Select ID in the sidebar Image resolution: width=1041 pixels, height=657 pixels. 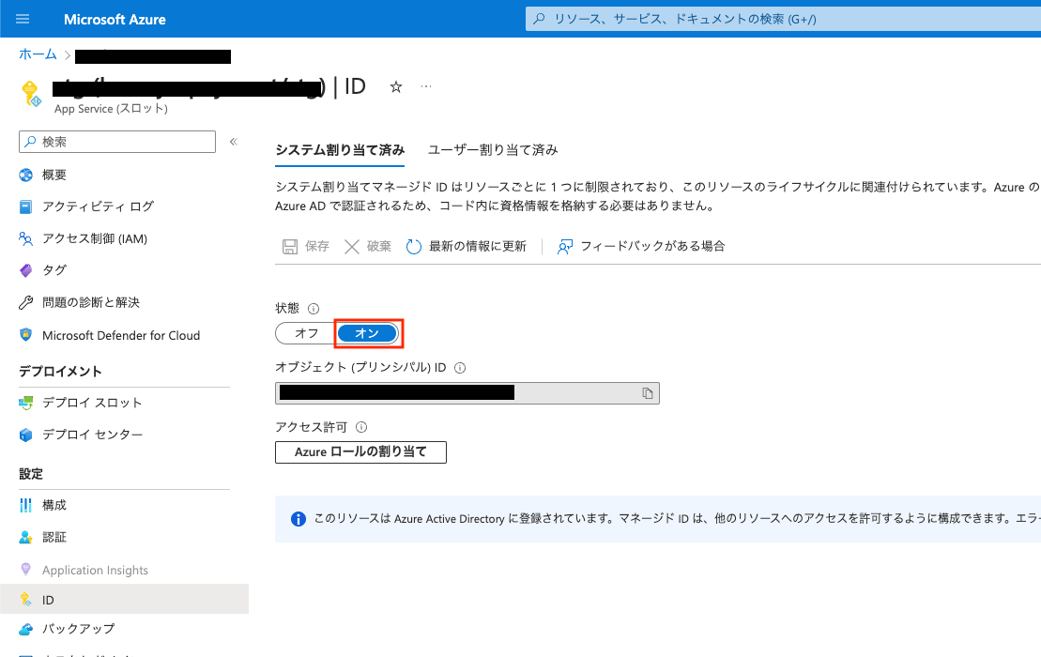point(124,599)
